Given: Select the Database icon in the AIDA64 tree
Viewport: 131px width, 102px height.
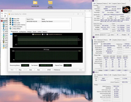Looking at the screenshot, I should [4, 46].
